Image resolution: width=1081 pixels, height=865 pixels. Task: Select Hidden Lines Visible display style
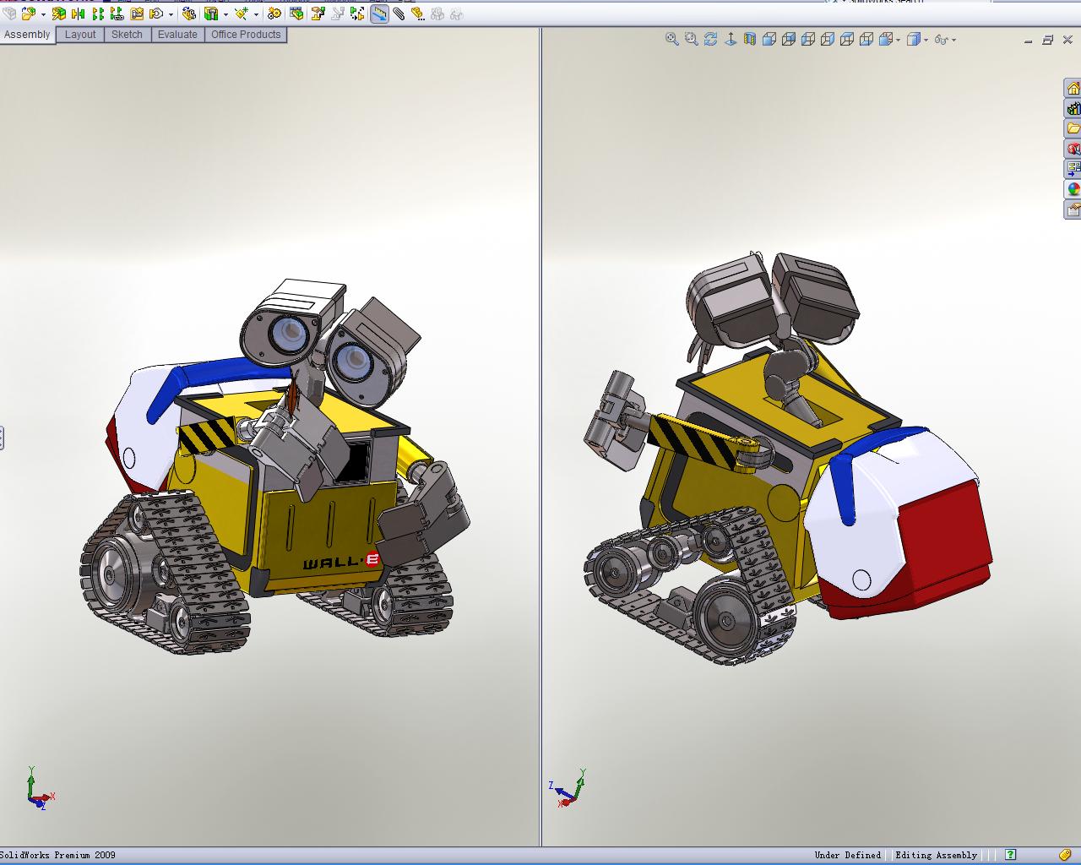tap(828, 39)
